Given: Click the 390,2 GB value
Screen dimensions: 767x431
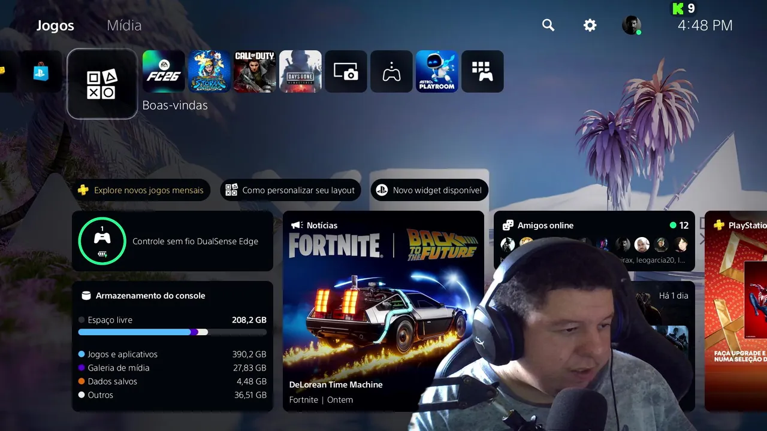Looking at the screenshot, I should (x=249, y=354).
